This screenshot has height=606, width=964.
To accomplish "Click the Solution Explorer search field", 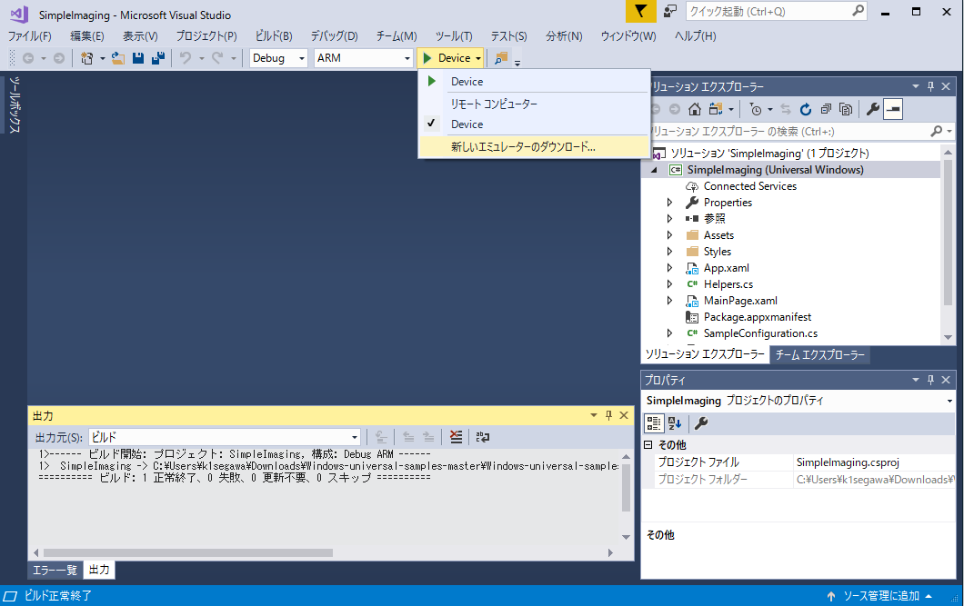I will 798,132.
